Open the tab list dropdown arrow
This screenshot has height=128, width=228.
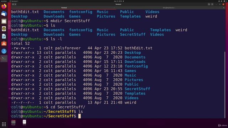pyautogui.click(x=224, y=8)
